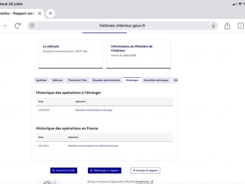This screenshot has height=184, width=245.
Task: Switch to the Véhicule tab
Action: coord(57,80)
